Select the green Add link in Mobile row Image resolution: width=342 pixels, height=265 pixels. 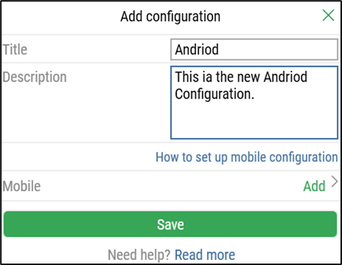point(314,186)
